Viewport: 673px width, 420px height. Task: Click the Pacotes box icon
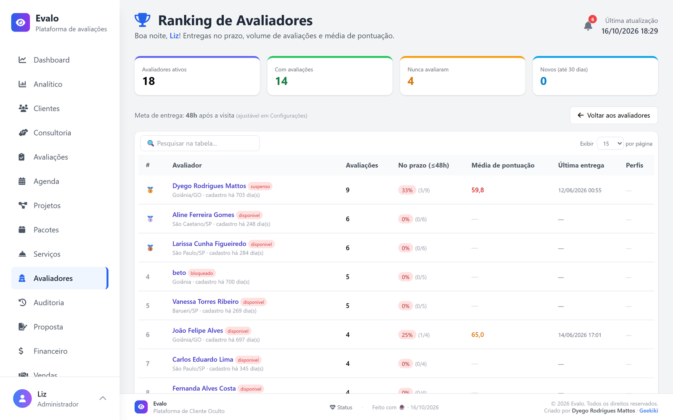(22, 230)
